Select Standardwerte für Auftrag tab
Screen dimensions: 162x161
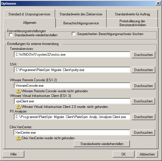pyautogui.click(x=132, y=14)
